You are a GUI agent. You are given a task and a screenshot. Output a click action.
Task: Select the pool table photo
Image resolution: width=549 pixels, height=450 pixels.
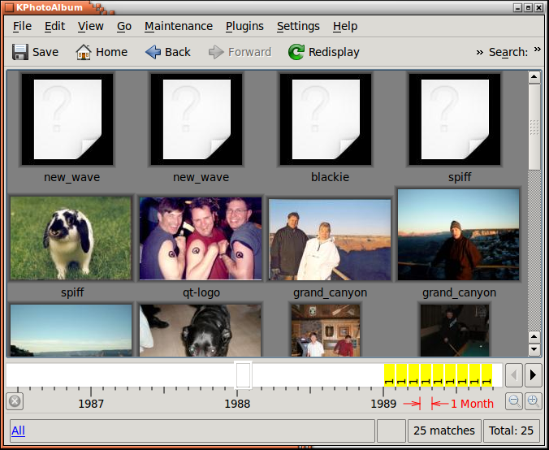(x=455, y=331)
